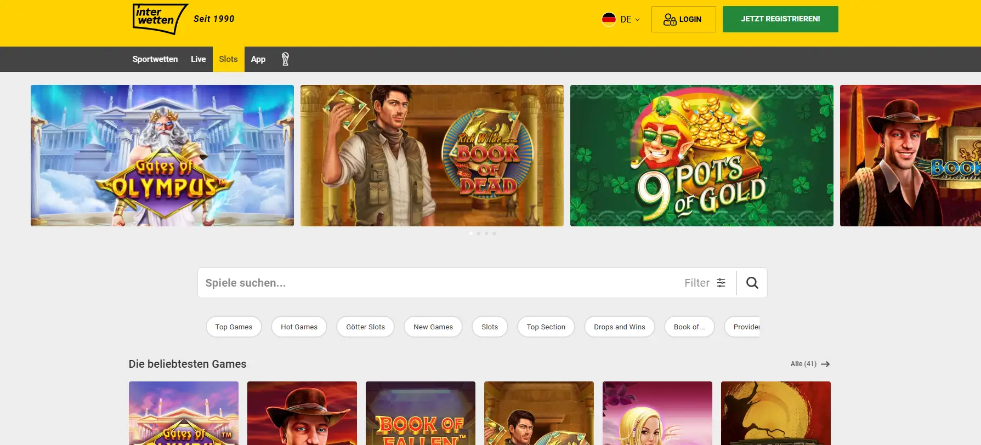Go to the Live section
Viewport: 981px width, 445px height.
pos(199,59)
